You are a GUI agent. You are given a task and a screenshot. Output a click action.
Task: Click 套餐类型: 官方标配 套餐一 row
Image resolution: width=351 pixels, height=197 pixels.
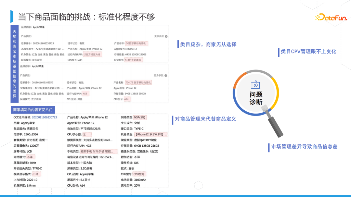(31, 140)
